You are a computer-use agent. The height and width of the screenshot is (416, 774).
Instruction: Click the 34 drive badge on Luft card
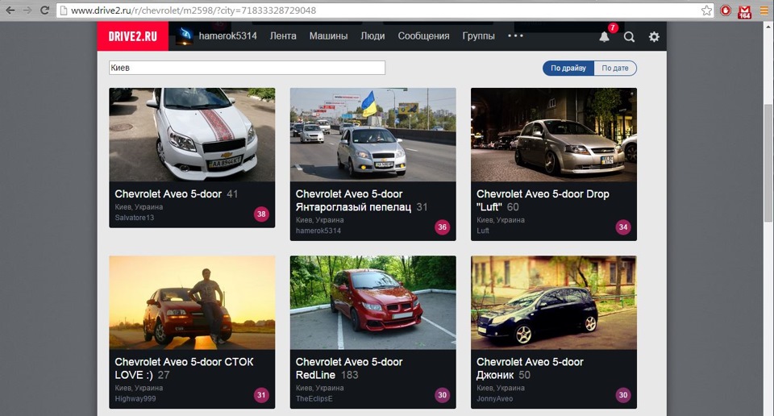coord(623,227)
